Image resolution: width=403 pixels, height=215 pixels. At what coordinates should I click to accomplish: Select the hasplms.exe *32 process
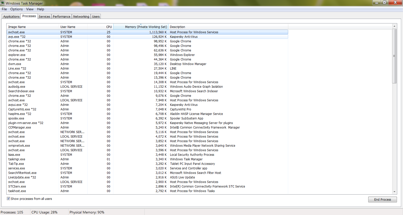(147, 114)
